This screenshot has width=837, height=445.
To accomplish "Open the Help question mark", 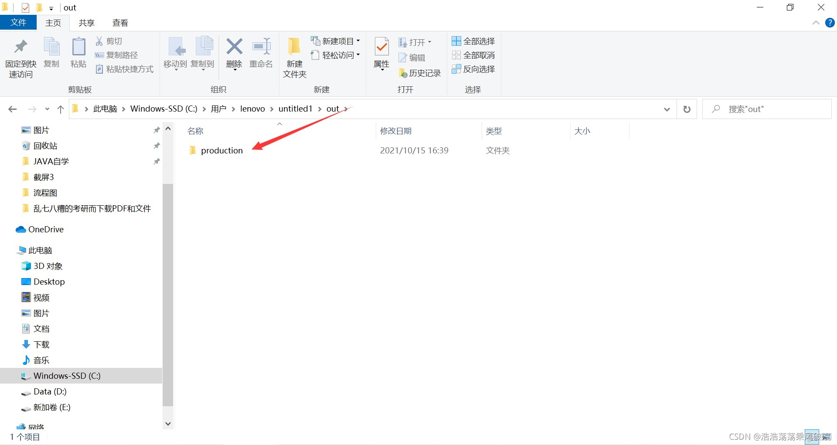I will coord(830,23).
